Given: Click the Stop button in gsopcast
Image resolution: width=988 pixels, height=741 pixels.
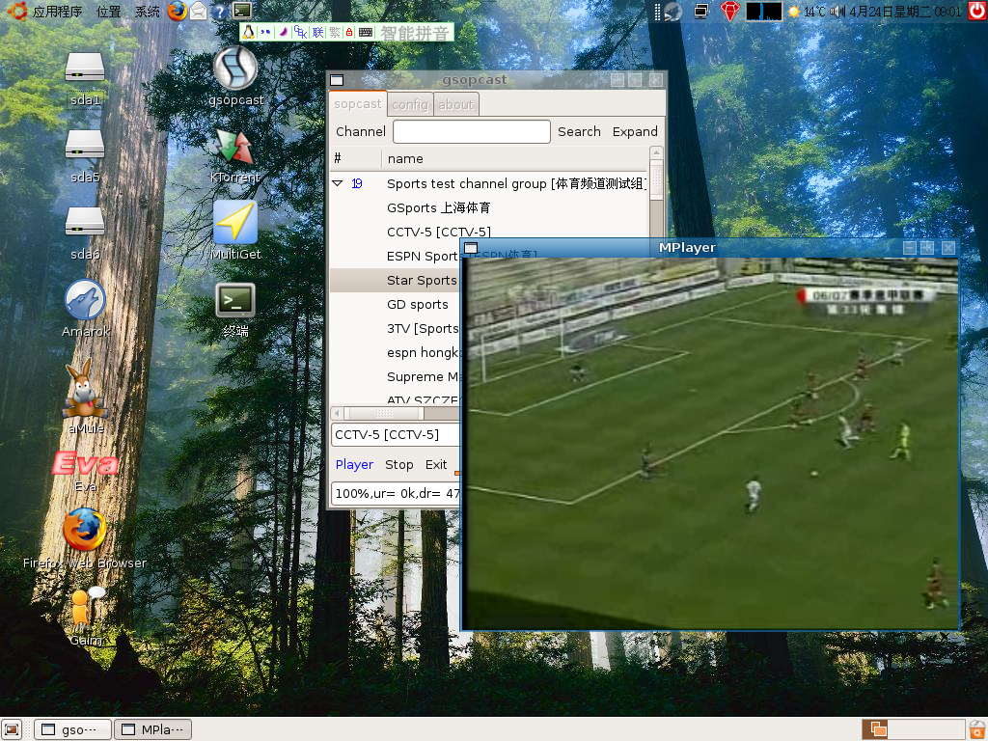Looking at the screenshot, I should 398,465.
